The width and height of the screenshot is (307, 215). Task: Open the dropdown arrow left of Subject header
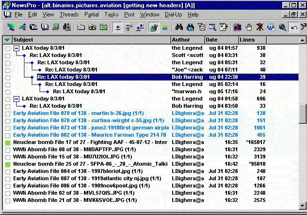(7, 39)
